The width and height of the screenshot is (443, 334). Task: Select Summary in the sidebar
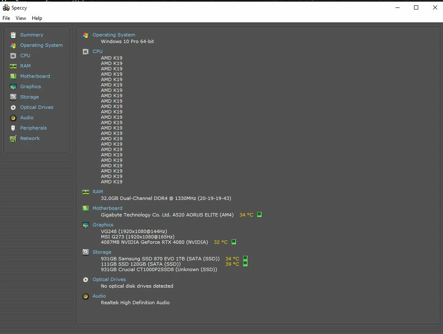(x=31, y=35)
